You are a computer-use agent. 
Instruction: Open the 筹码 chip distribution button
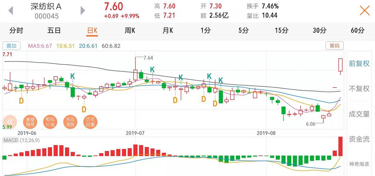coord(334,46)
